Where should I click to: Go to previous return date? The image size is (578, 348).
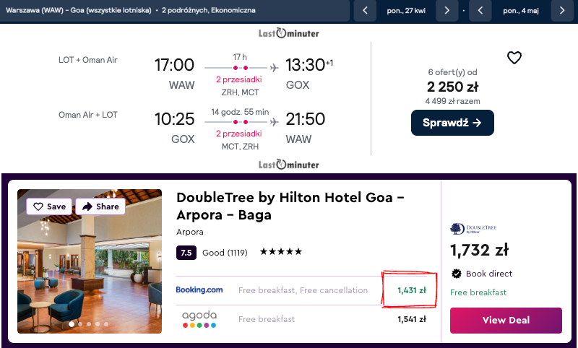(x=480, y=11)
